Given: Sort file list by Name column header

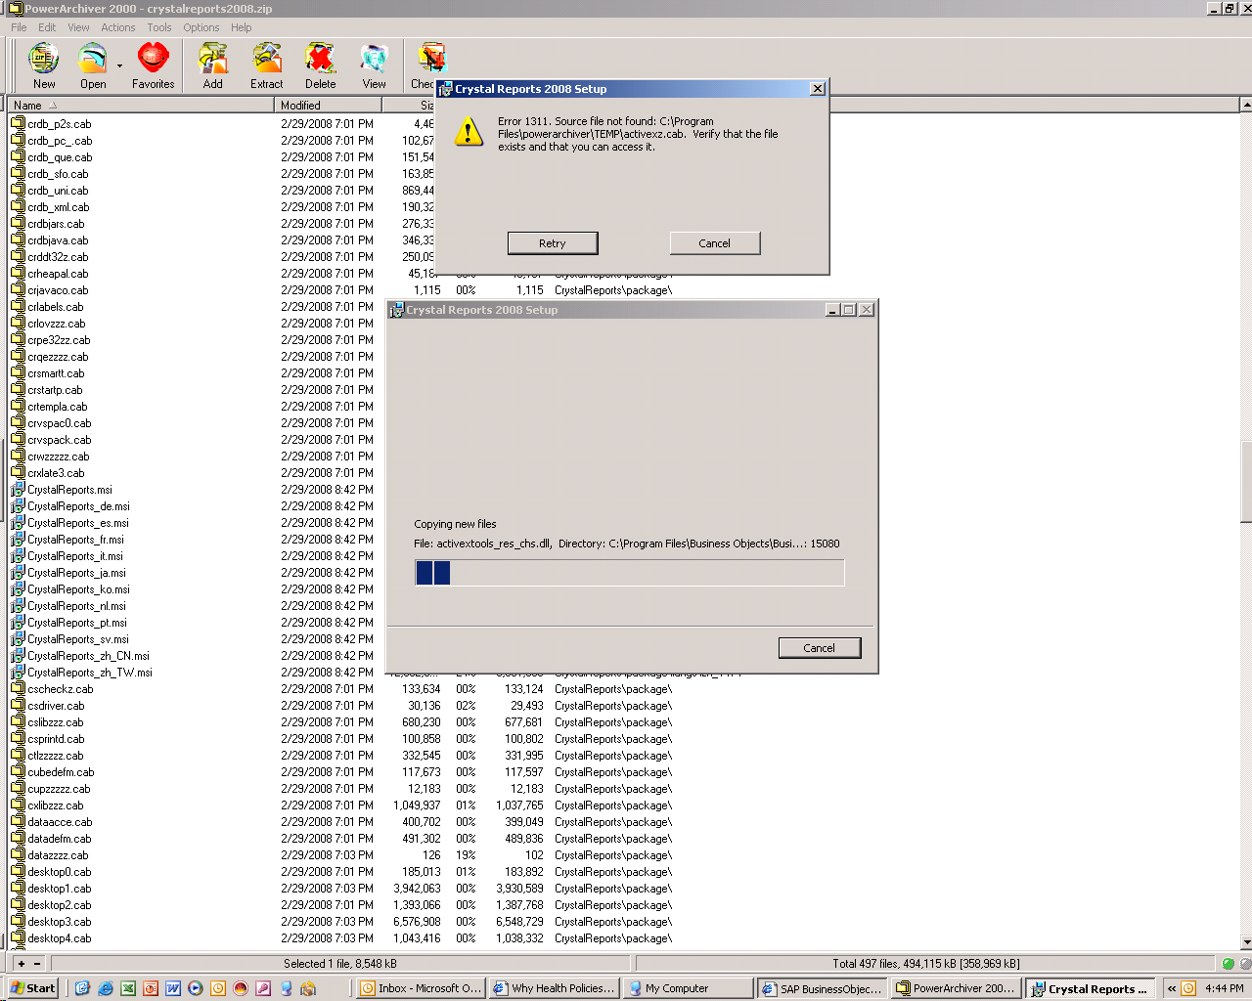Looking at the screenshot, I should [142, 106].
